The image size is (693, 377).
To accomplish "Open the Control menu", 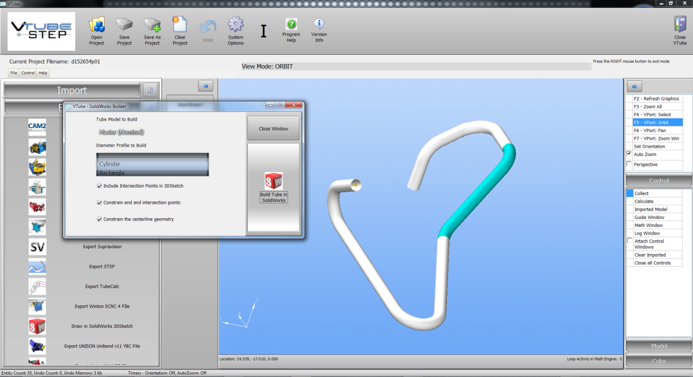I will click(28, 73).
